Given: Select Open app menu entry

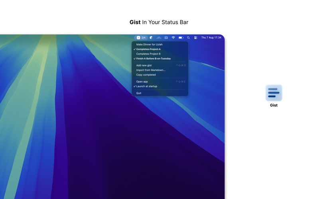Looking at the screenshot, I should (160, 82).
